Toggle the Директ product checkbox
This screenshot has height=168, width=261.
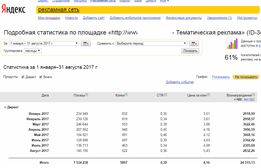tap(23, 77)
